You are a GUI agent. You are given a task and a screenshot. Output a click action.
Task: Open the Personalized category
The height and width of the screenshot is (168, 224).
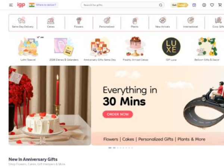pos(107,22)
